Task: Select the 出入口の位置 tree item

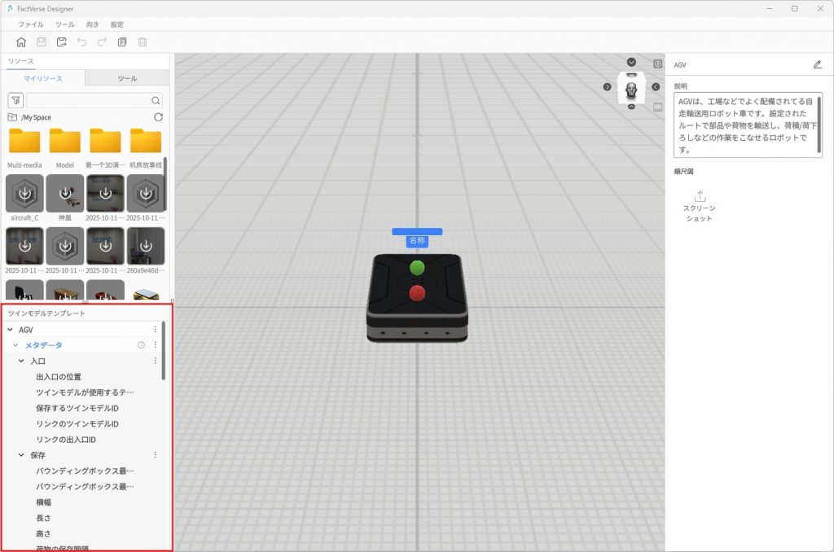Action: [59, 377]
